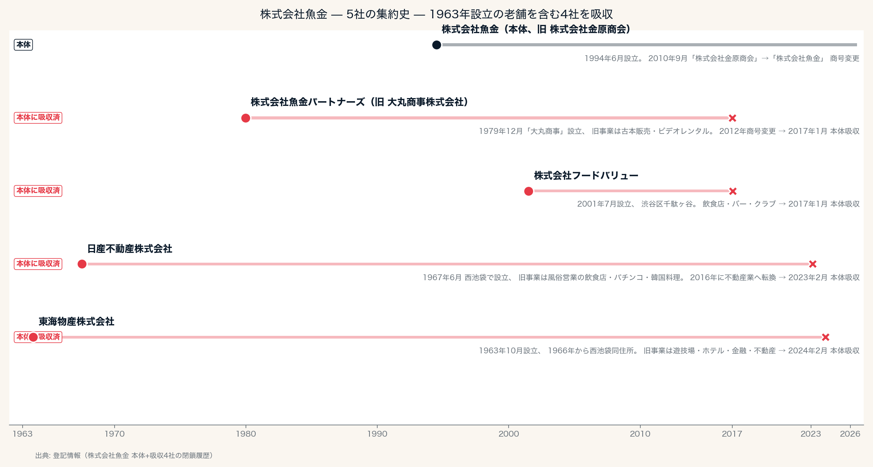Click description starting 2001年7月設立
Screen dimensions: 873x467
[x=718, y=204]
